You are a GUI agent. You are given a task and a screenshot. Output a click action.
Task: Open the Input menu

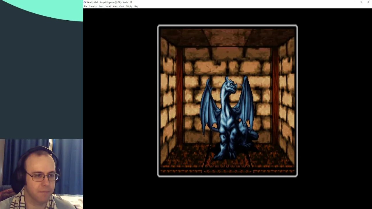(x=101, y=6)
